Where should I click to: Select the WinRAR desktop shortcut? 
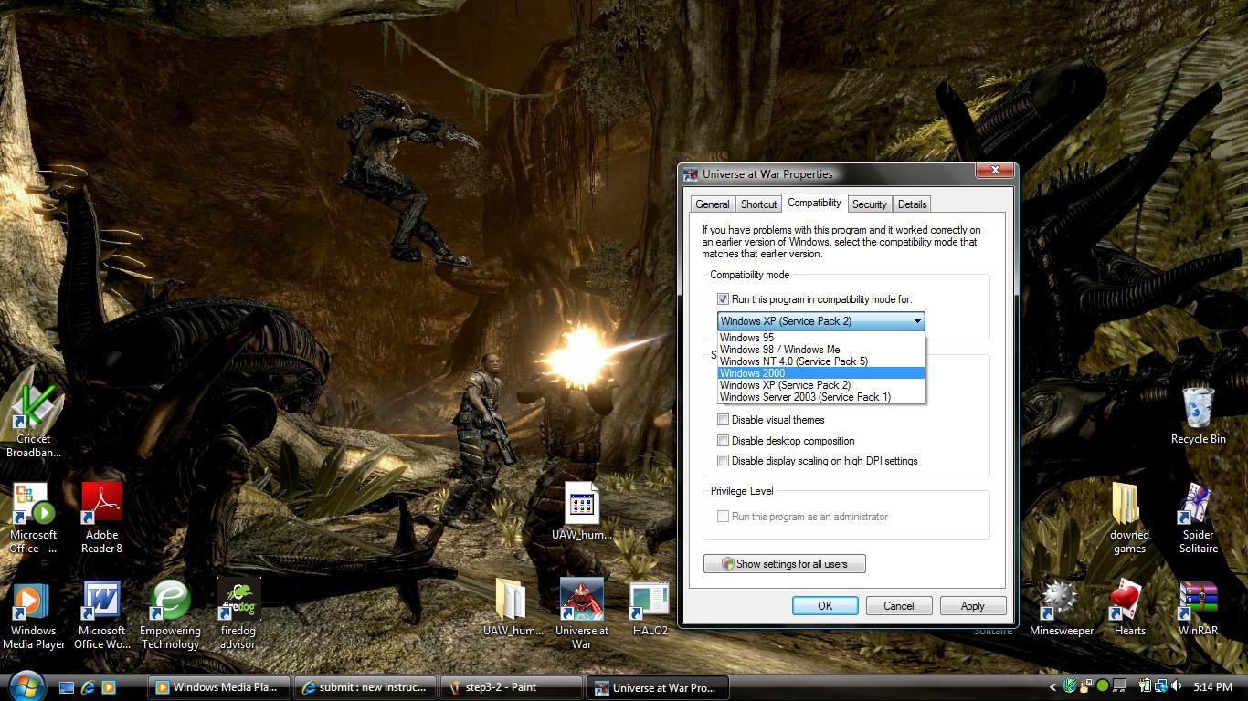tap(1198, 607)
